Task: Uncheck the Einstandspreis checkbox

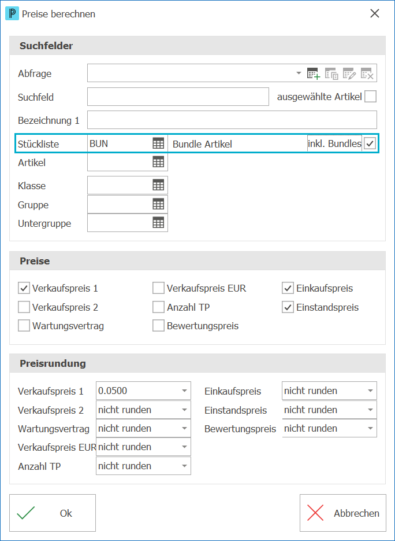Action: [x=288, y=307]
